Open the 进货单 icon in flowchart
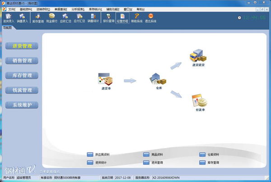This screenshot has width=271, height=182. pyautogui.click(x=106, y=80)
